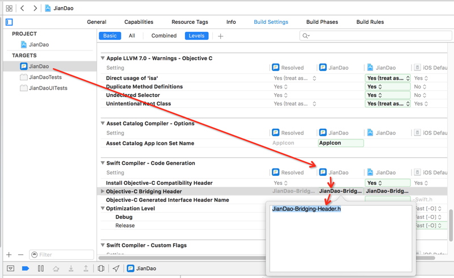This screenshot has width=454, height=278.
Task: Collapse Asset Catalog Compiler Options section
Action: [x=103, y=123]
